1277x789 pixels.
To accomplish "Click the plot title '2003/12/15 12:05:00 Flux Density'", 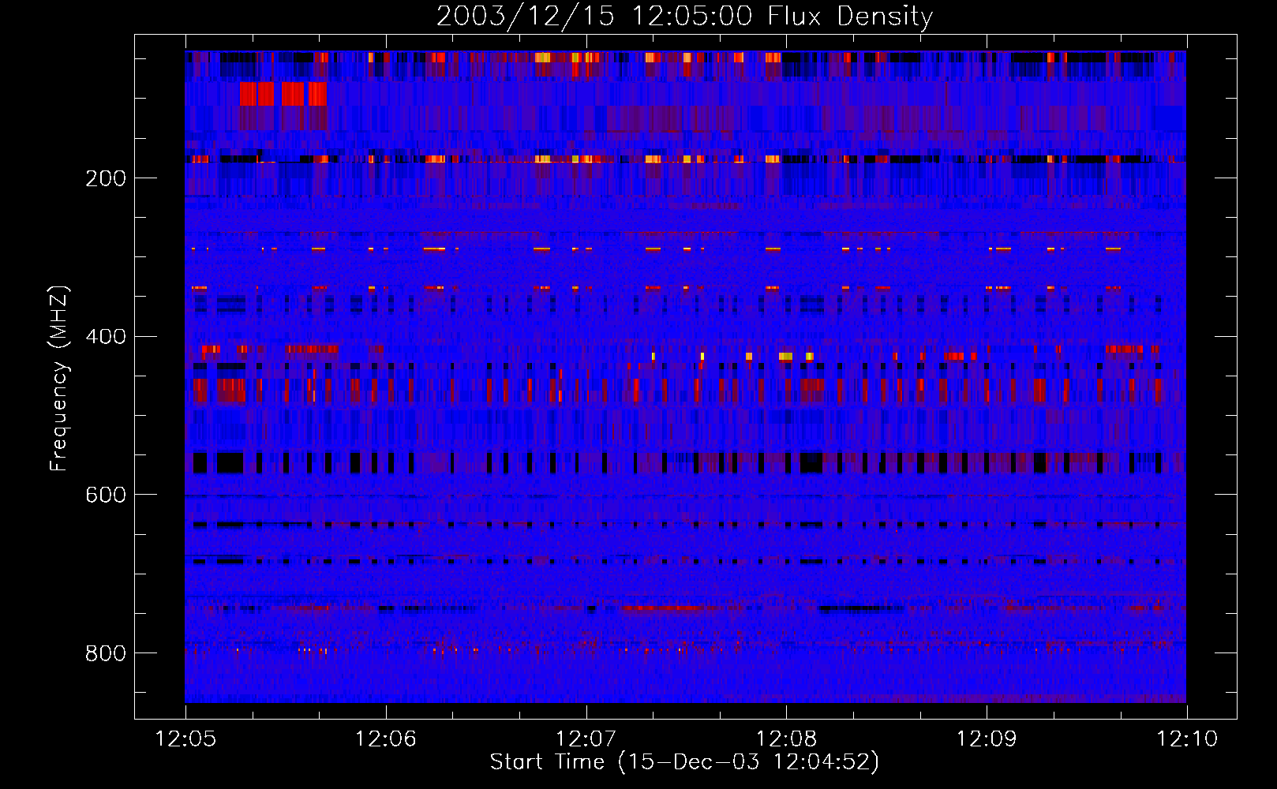I will coord(685,16).
